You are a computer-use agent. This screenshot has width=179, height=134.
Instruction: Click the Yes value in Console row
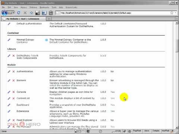pos(113,92)
